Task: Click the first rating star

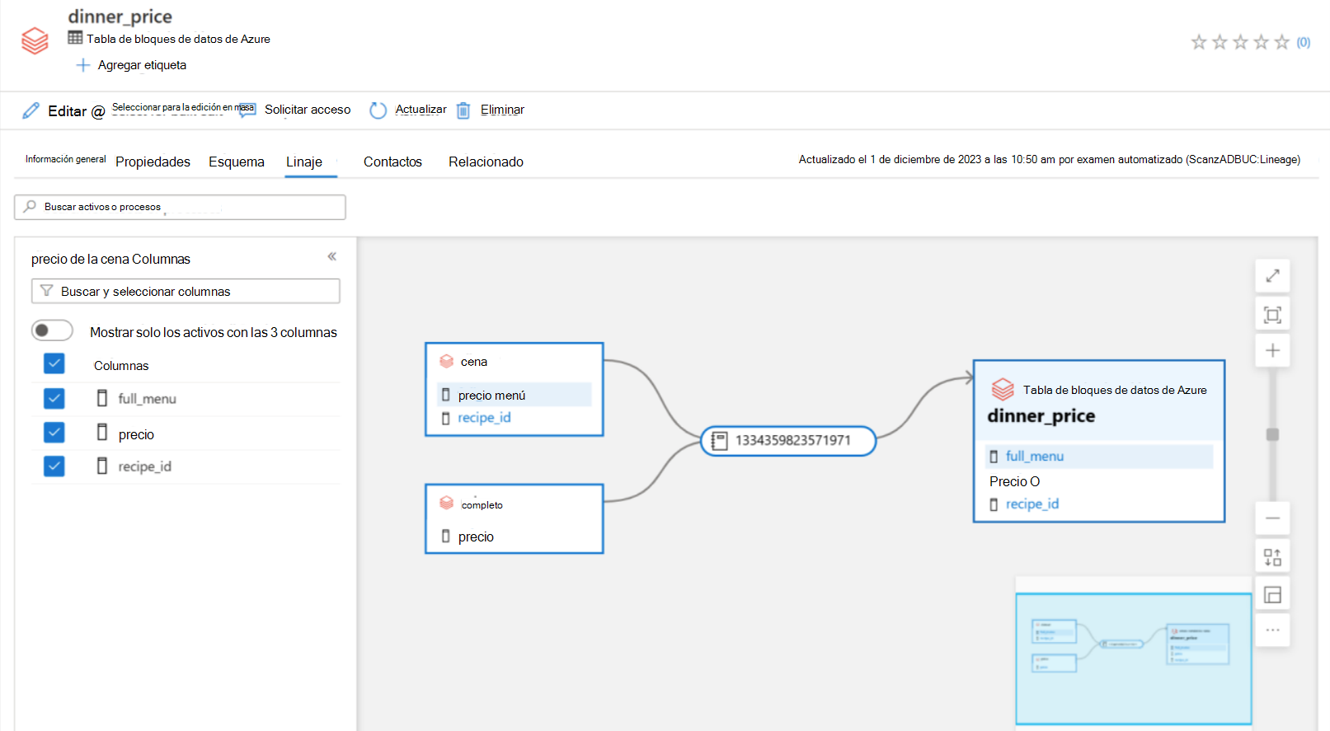Action: tap(1199, 42)
